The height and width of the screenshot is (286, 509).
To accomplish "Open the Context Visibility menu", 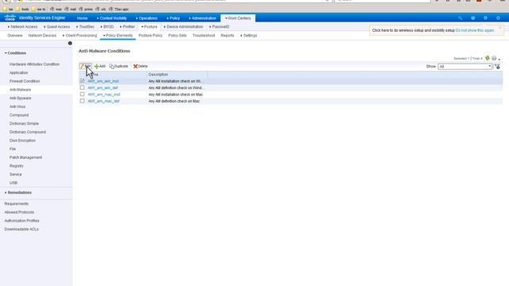I will [111, 18].
